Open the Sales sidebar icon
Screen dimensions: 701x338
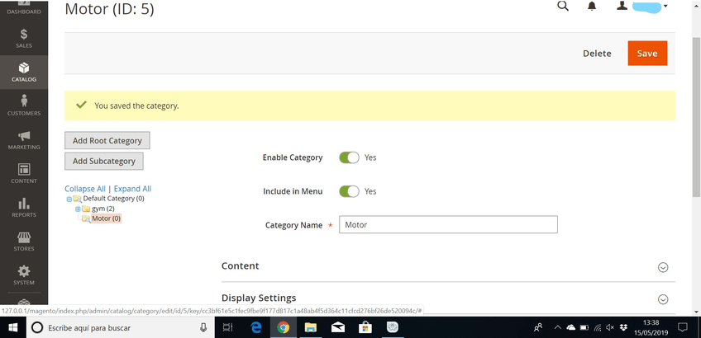tap(24, 38)
